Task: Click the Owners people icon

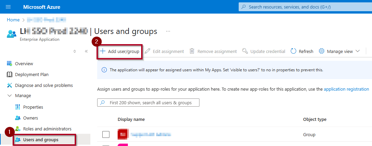Action: pos(18,118)
